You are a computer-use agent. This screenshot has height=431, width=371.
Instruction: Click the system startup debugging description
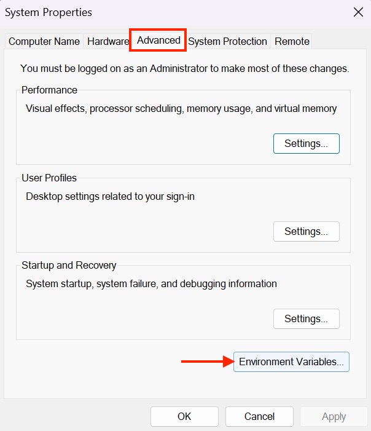(x=151, y=283)
